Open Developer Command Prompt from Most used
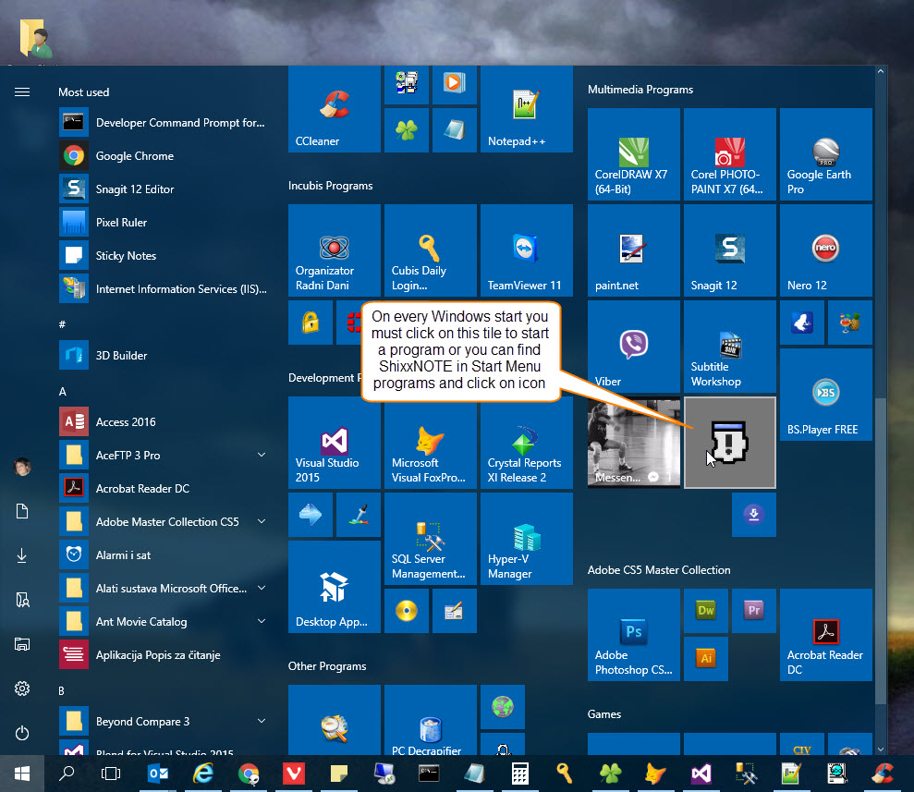914x792 pixels. [x=163, y=122]
